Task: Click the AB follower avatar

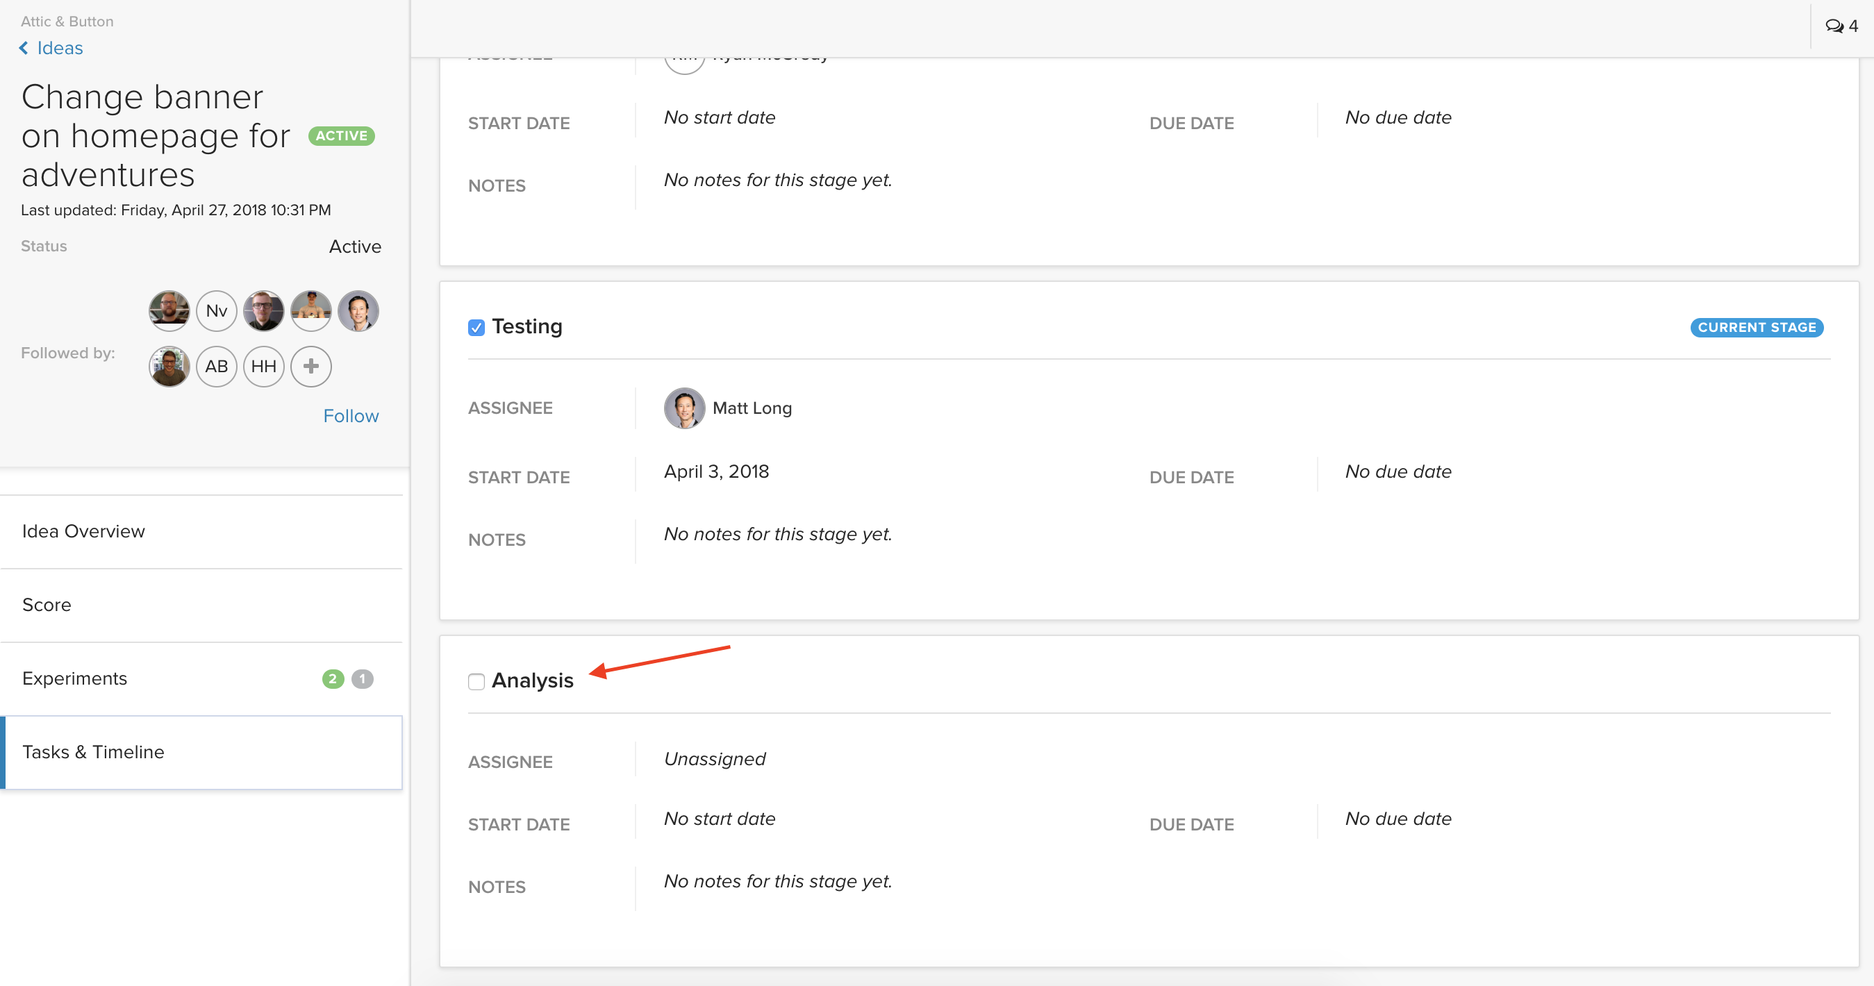Action: (216, 367)
